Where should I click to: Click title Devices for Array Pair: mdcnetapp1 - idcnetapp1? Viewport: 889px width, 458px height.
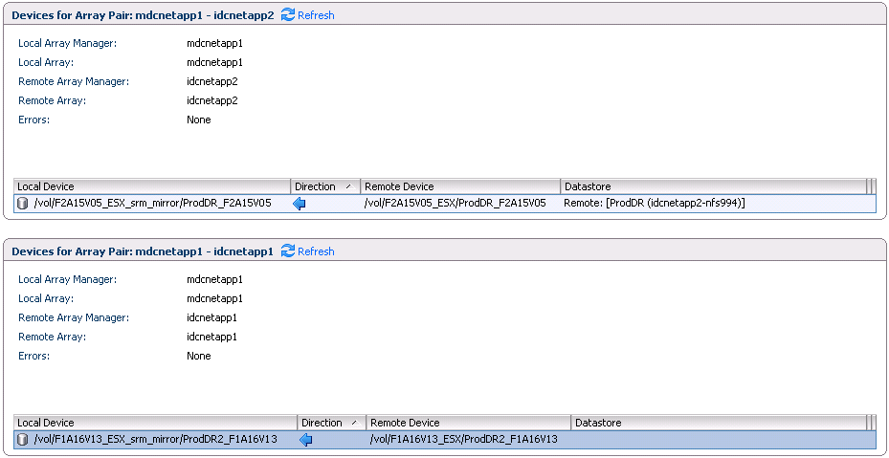(x=143, y=251)
